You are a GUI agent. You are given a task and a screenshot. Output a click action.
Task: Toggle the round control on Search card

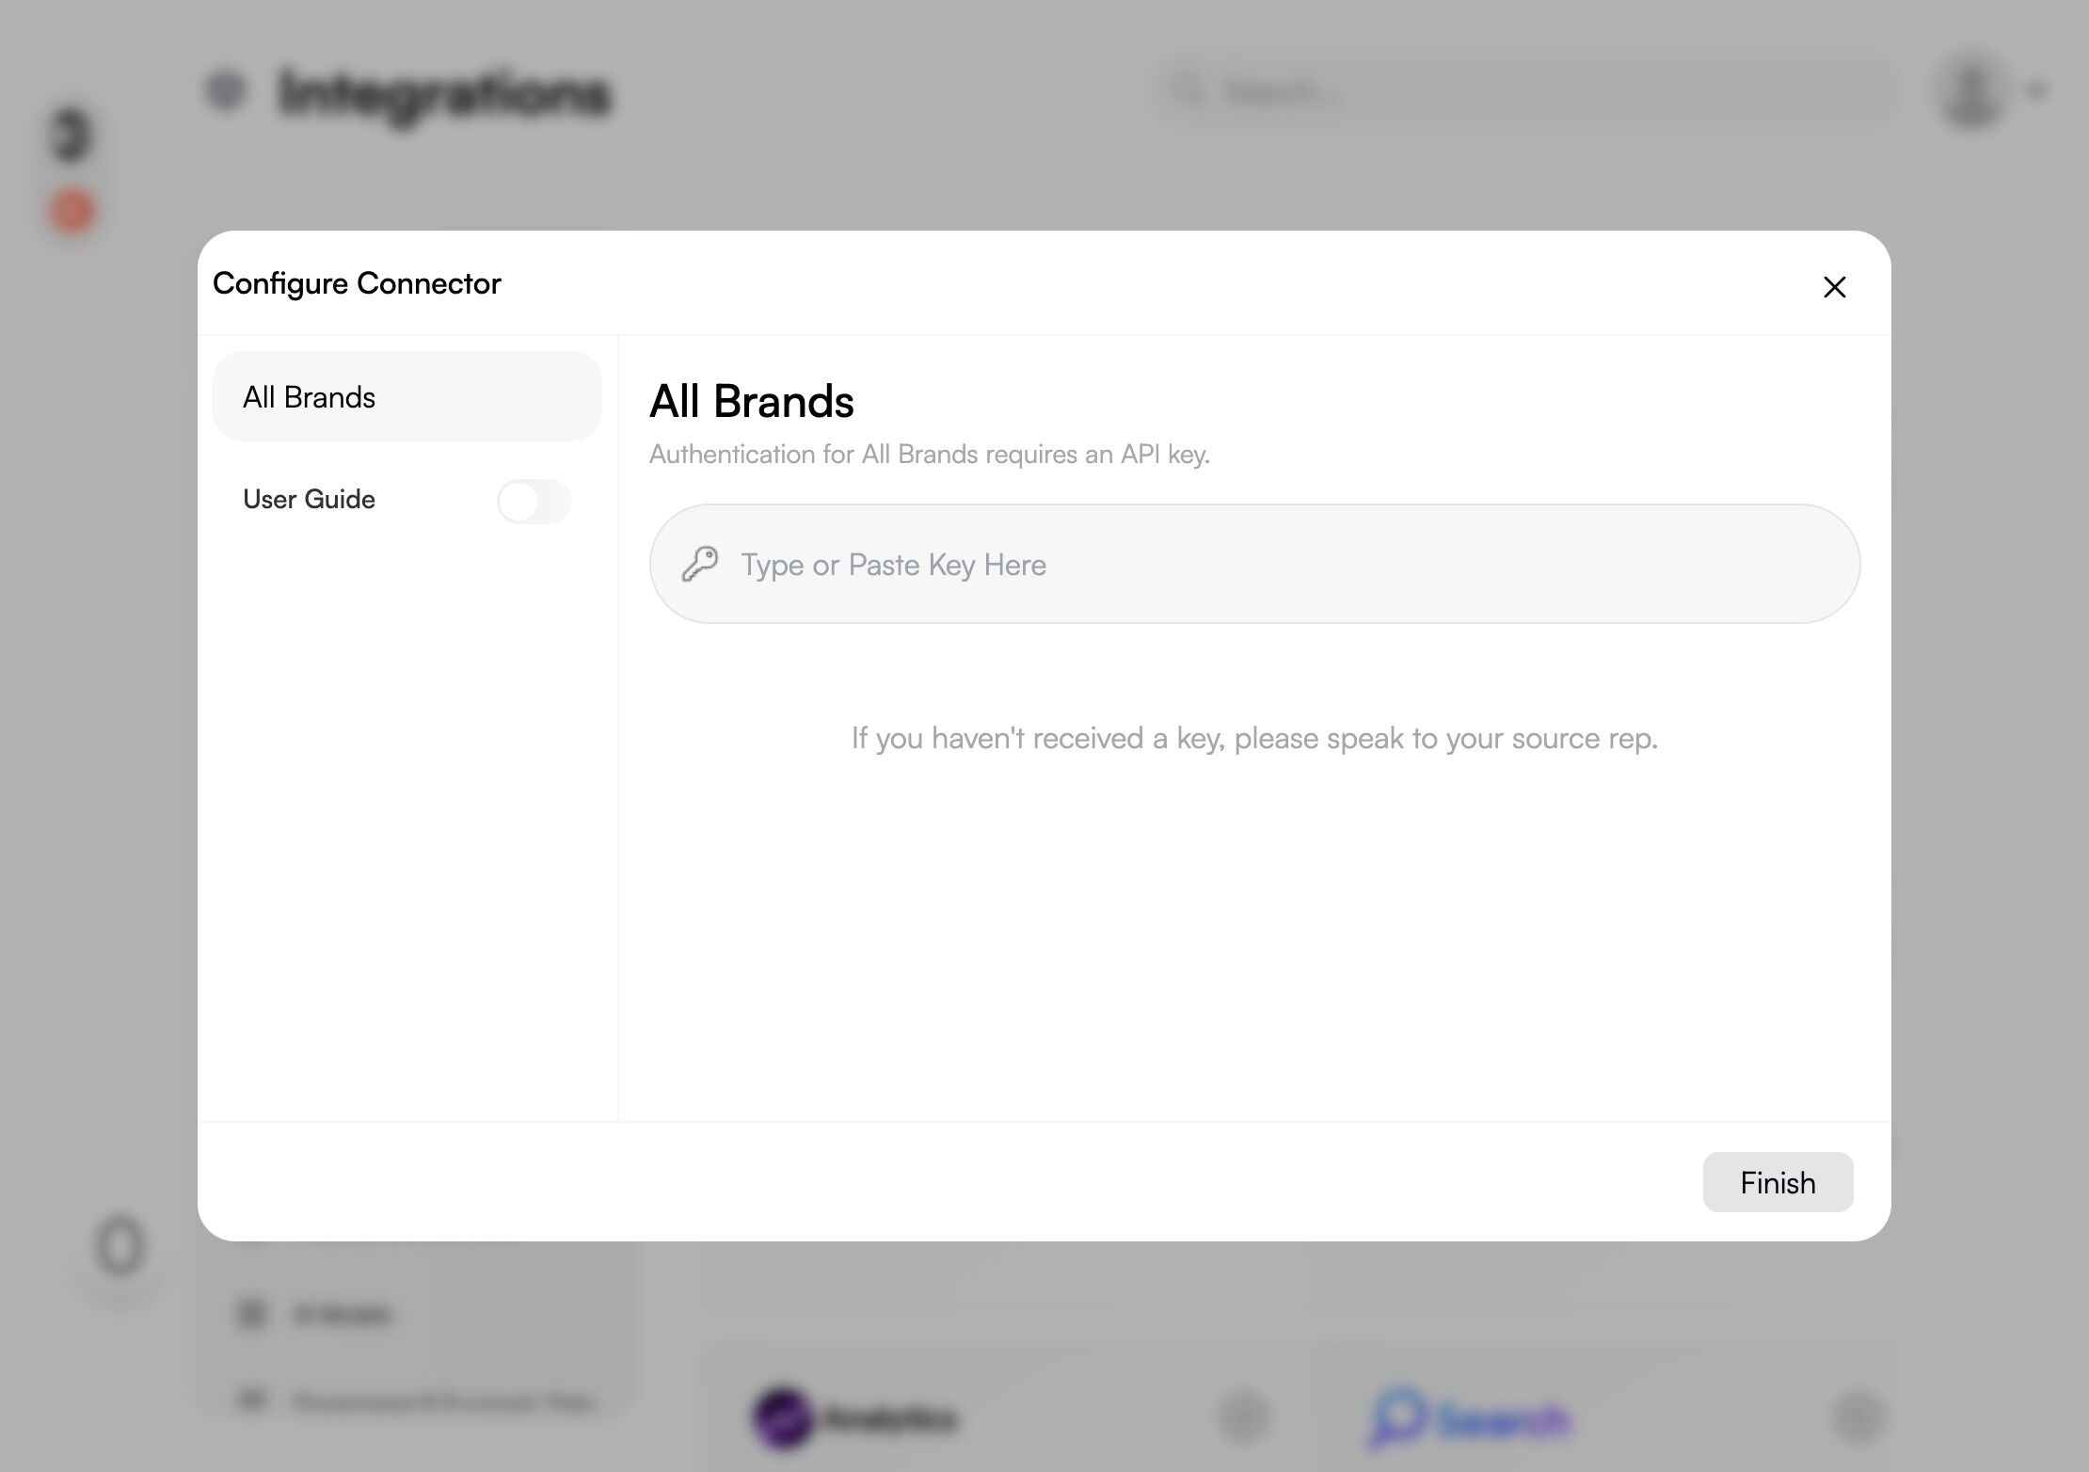[x=1858, y=1417]
